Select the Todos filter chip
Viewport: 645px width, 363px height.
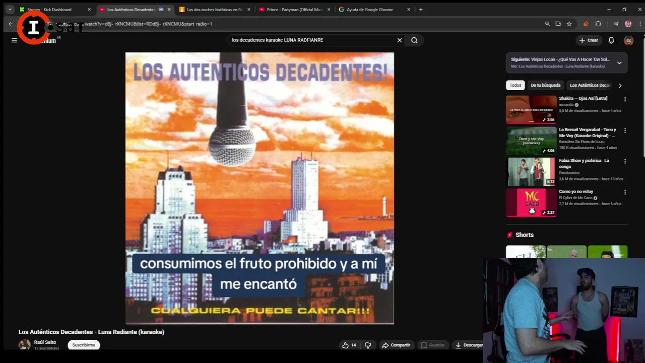click(x=515, y=85)
